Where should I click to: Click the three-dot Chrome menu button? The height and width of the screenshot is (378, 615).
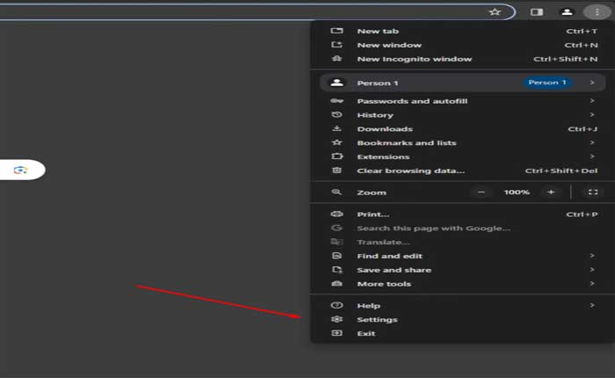597,12
